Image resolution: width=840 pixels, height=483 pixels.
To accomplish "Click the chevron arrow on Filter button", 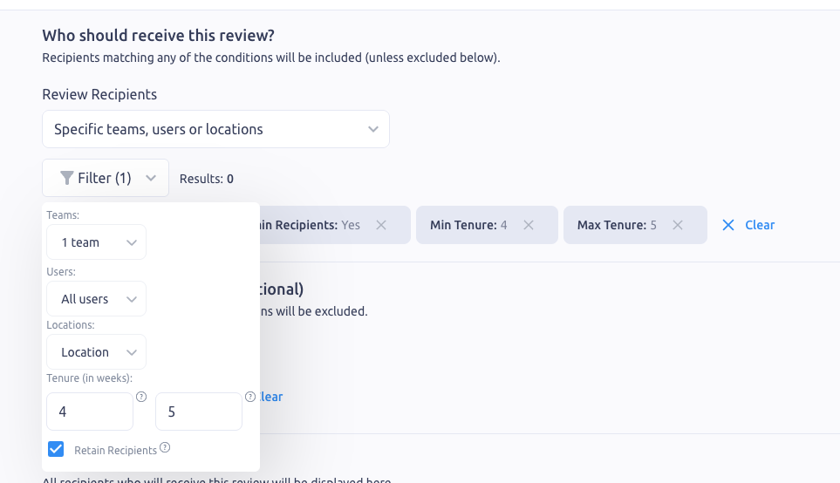I will coord(151,178).
